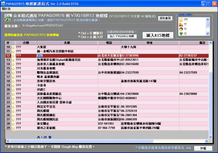The height and width of the screenshot is (153, 218).
Task: Click the star icon in row 11
Action: tap(13, 51)
